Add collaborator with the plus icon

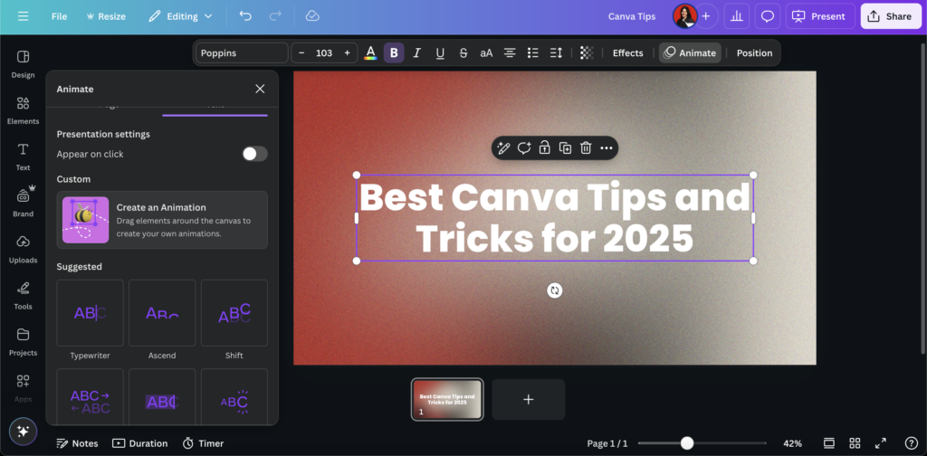[x=705, y=16]
